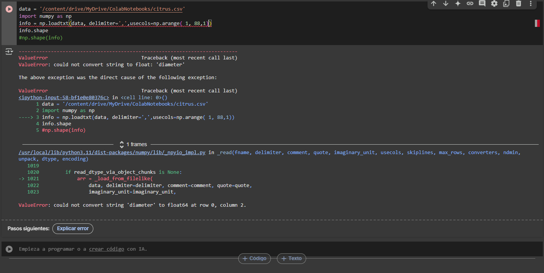
Task: Click the 'import numpy as np' editor line
Action: 45,16
